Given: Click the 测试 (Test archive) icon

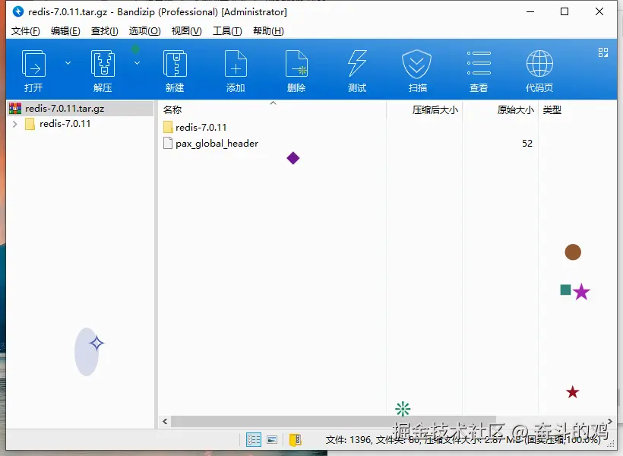Looking at the screenshot, I should pyautogui.click(x=357, y=64).
